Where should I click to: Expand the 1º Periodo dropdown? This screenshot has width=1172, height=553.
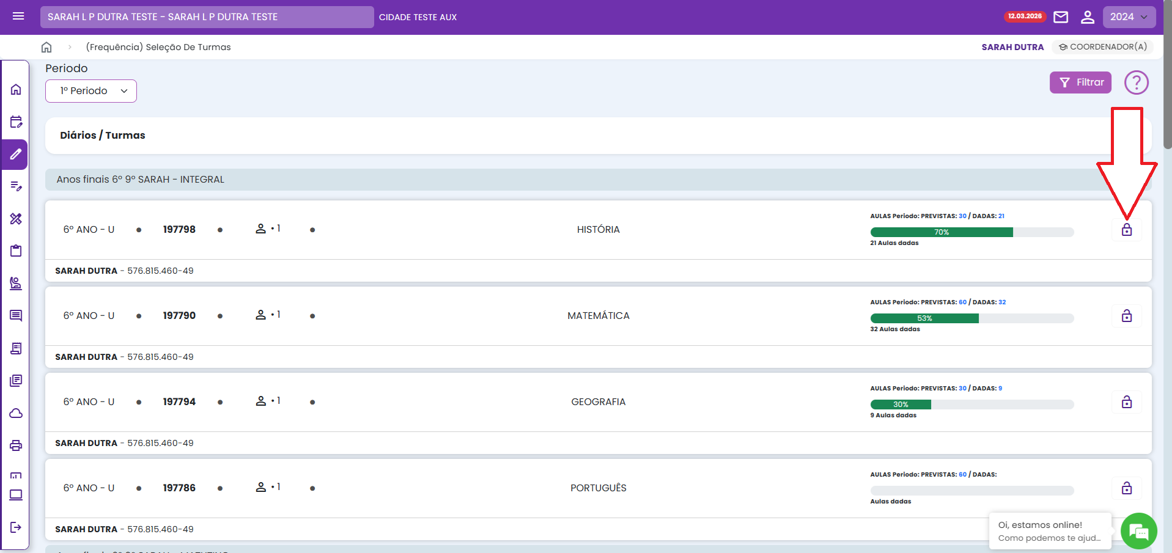pos(91,91)
